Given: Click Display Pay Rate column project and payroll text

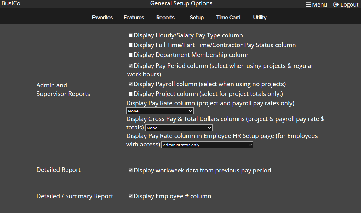Looking at the screenshot, I should click(210, 103).
